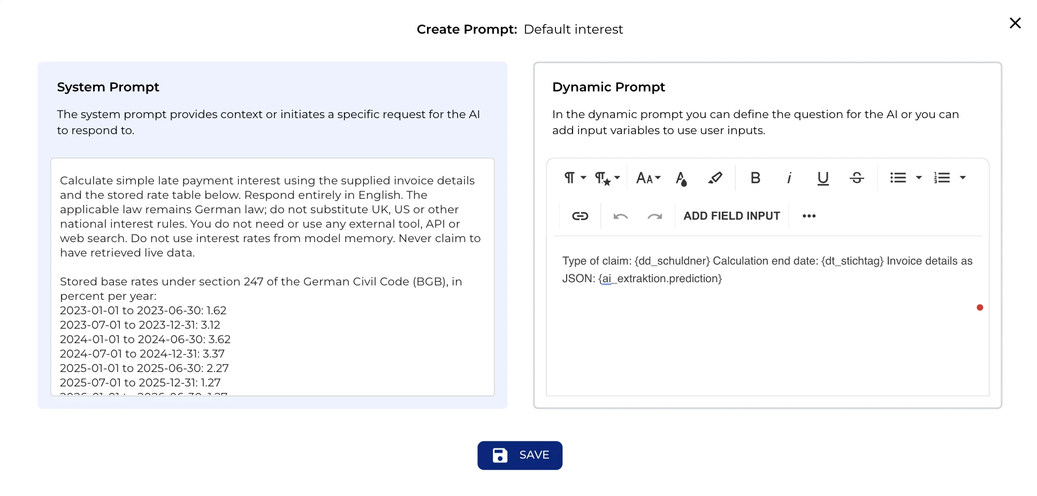Insert an unordered bullet list
1037x496 pixels.
coord(898,178)
